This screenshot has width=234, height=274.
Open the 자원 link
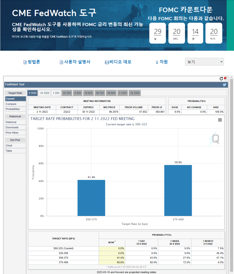(x=163, y=62)
